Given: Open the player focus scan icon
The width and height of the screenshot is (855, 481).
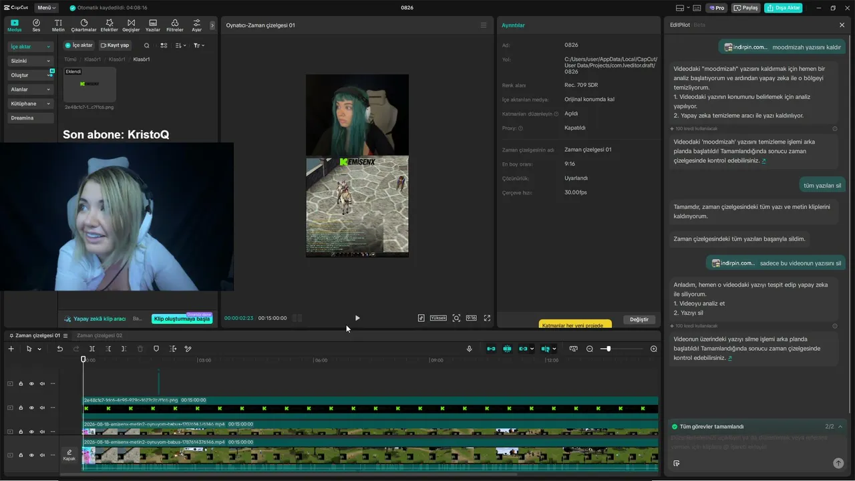Looking at the screenshot, I should click(x=456, y=318).
